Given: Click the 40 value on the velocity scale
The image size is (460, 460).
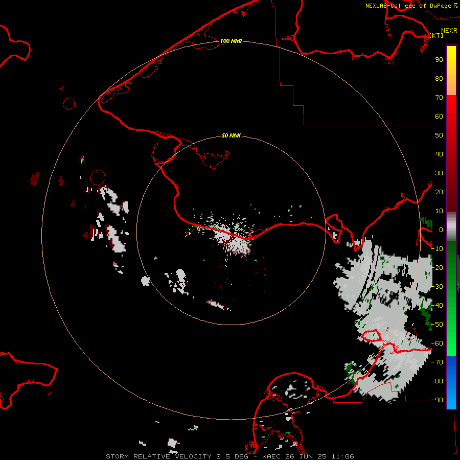Looking at the screenshot, I should click(x=439, y=154).
